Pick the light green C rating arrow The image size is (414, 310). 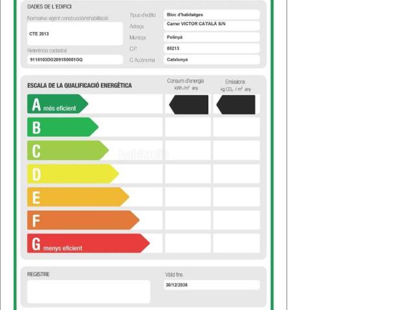tap(67, 150)
